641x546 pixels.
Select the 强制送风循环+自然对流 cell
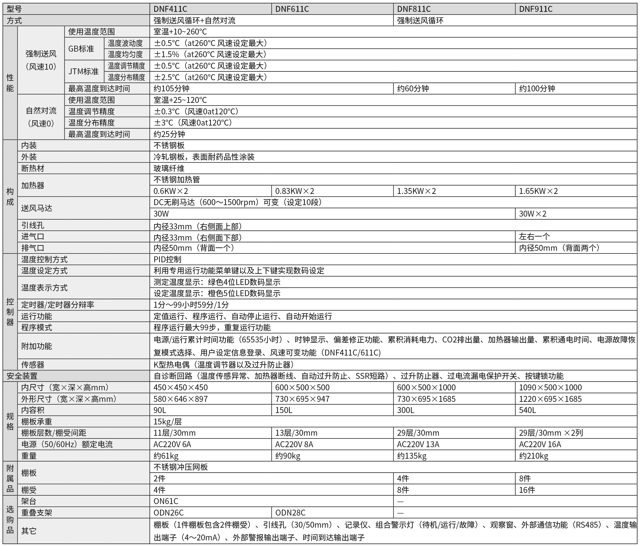pyautogui.click(x=272, y=21)
